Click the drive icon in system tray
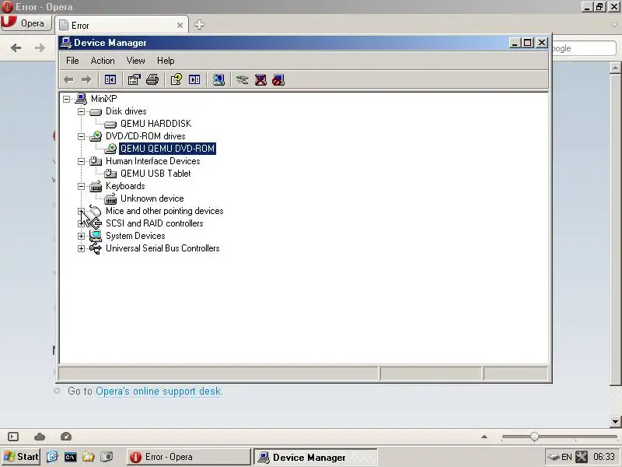The width and height of the screenshot is (622, 467). (553, 458)
